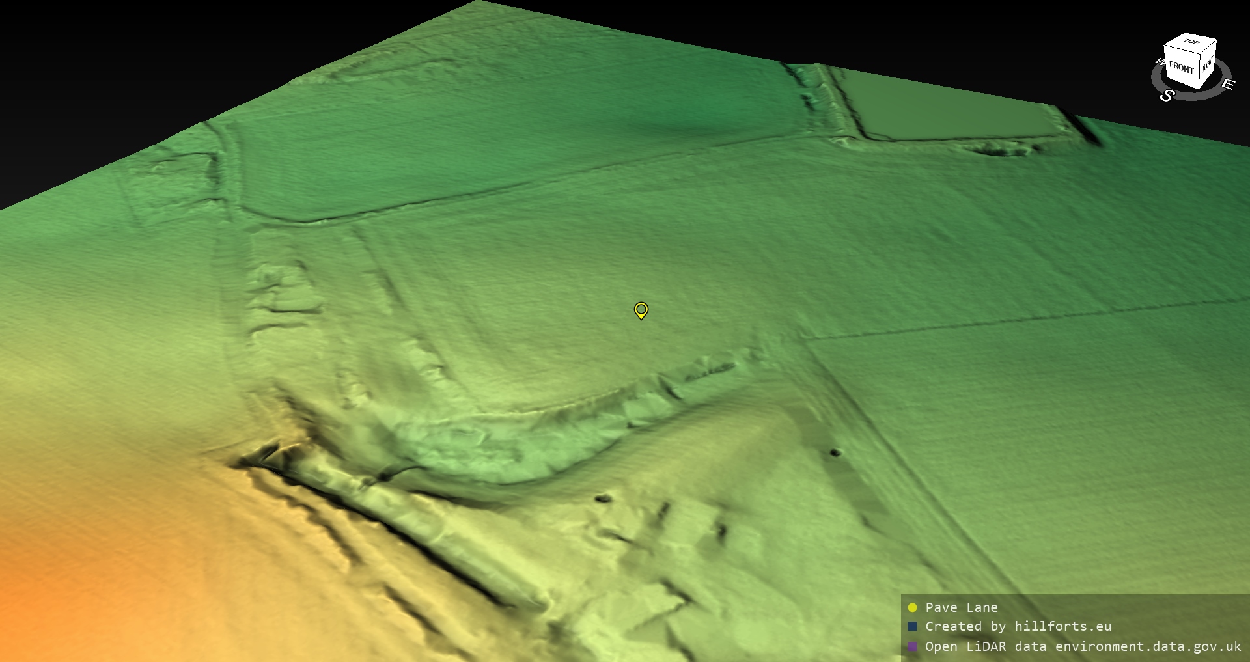The height and width of the screenshot is (662, 1250).
Task: Click the Pave Lane legend label
Action: tap(961, 607)
